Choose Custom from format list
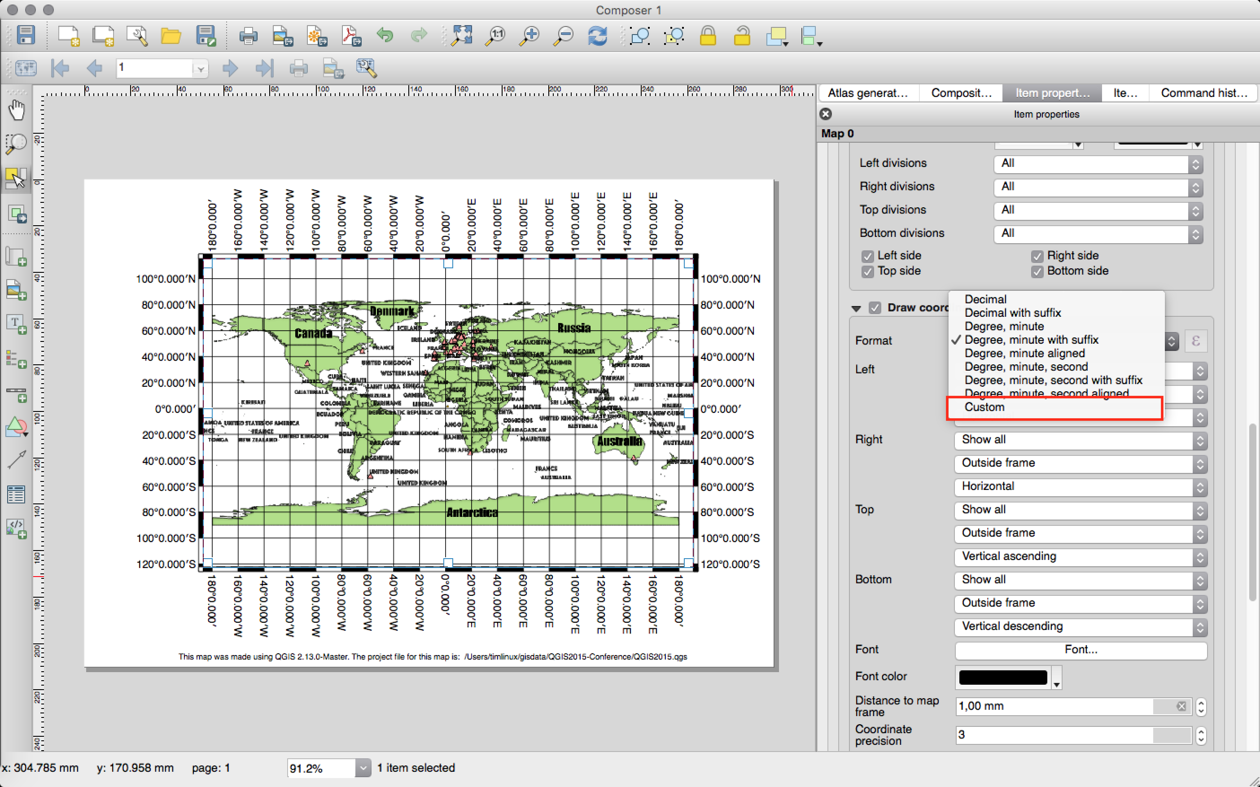1260x787 pixels. 984,407
